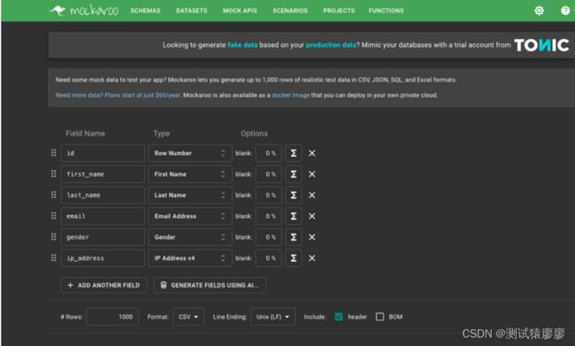Change the Gender type selector

(190, 237)
